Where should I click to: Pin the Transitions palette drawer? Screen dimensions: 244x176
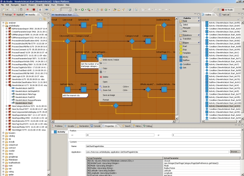199,35
